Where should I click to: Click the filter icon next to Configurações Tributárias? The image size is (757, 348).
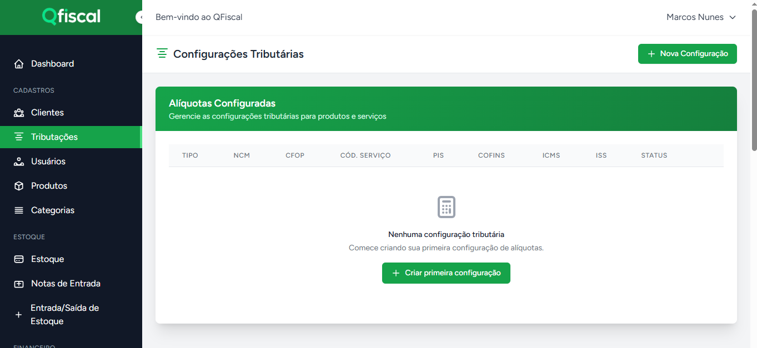pos(162,53)
